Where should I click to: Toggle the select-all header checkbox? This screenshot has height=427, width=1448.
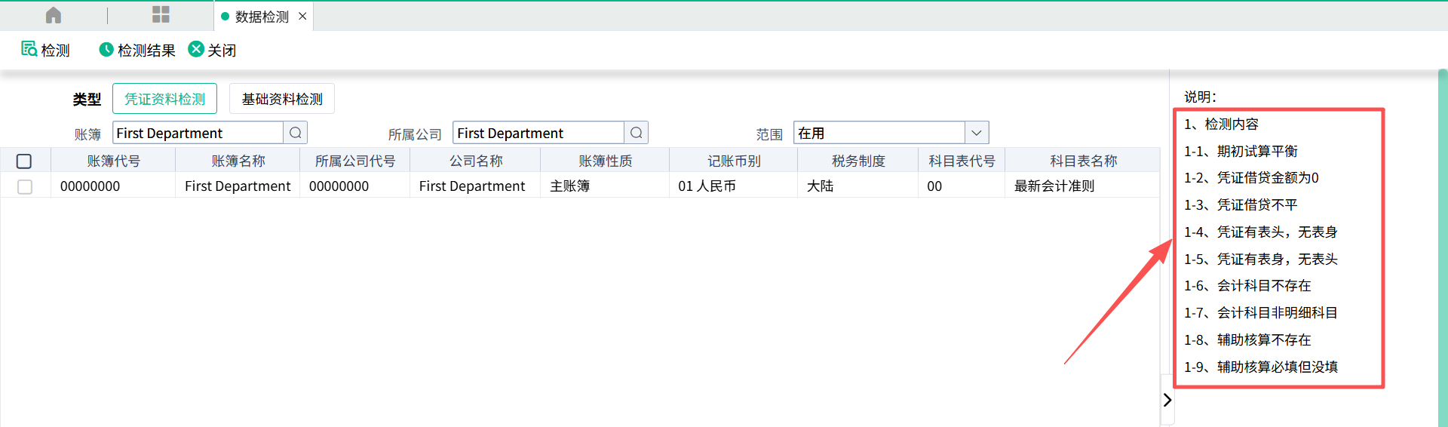click(24, 161)
